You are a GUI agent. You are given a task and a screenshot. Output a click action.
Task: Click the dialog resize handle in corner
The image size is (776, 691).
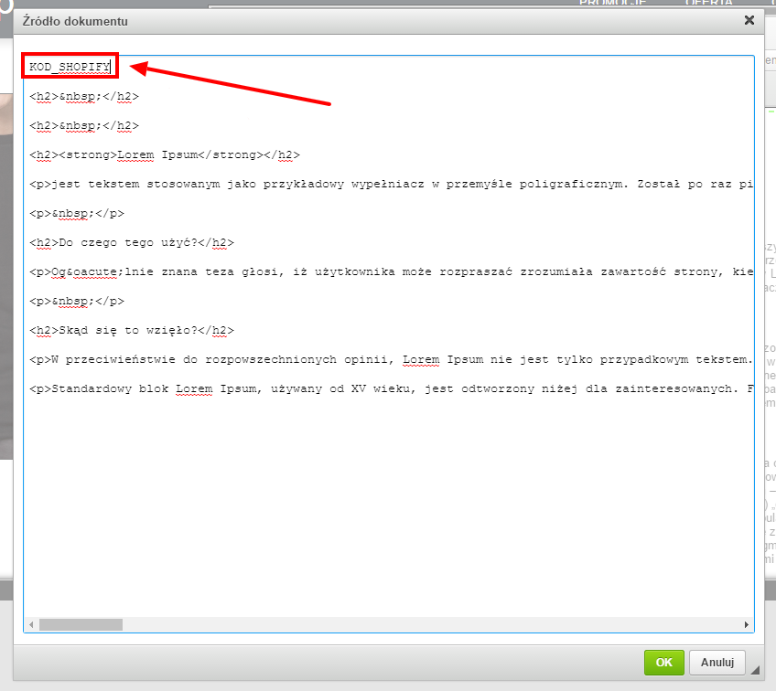(x=756, y=673)
